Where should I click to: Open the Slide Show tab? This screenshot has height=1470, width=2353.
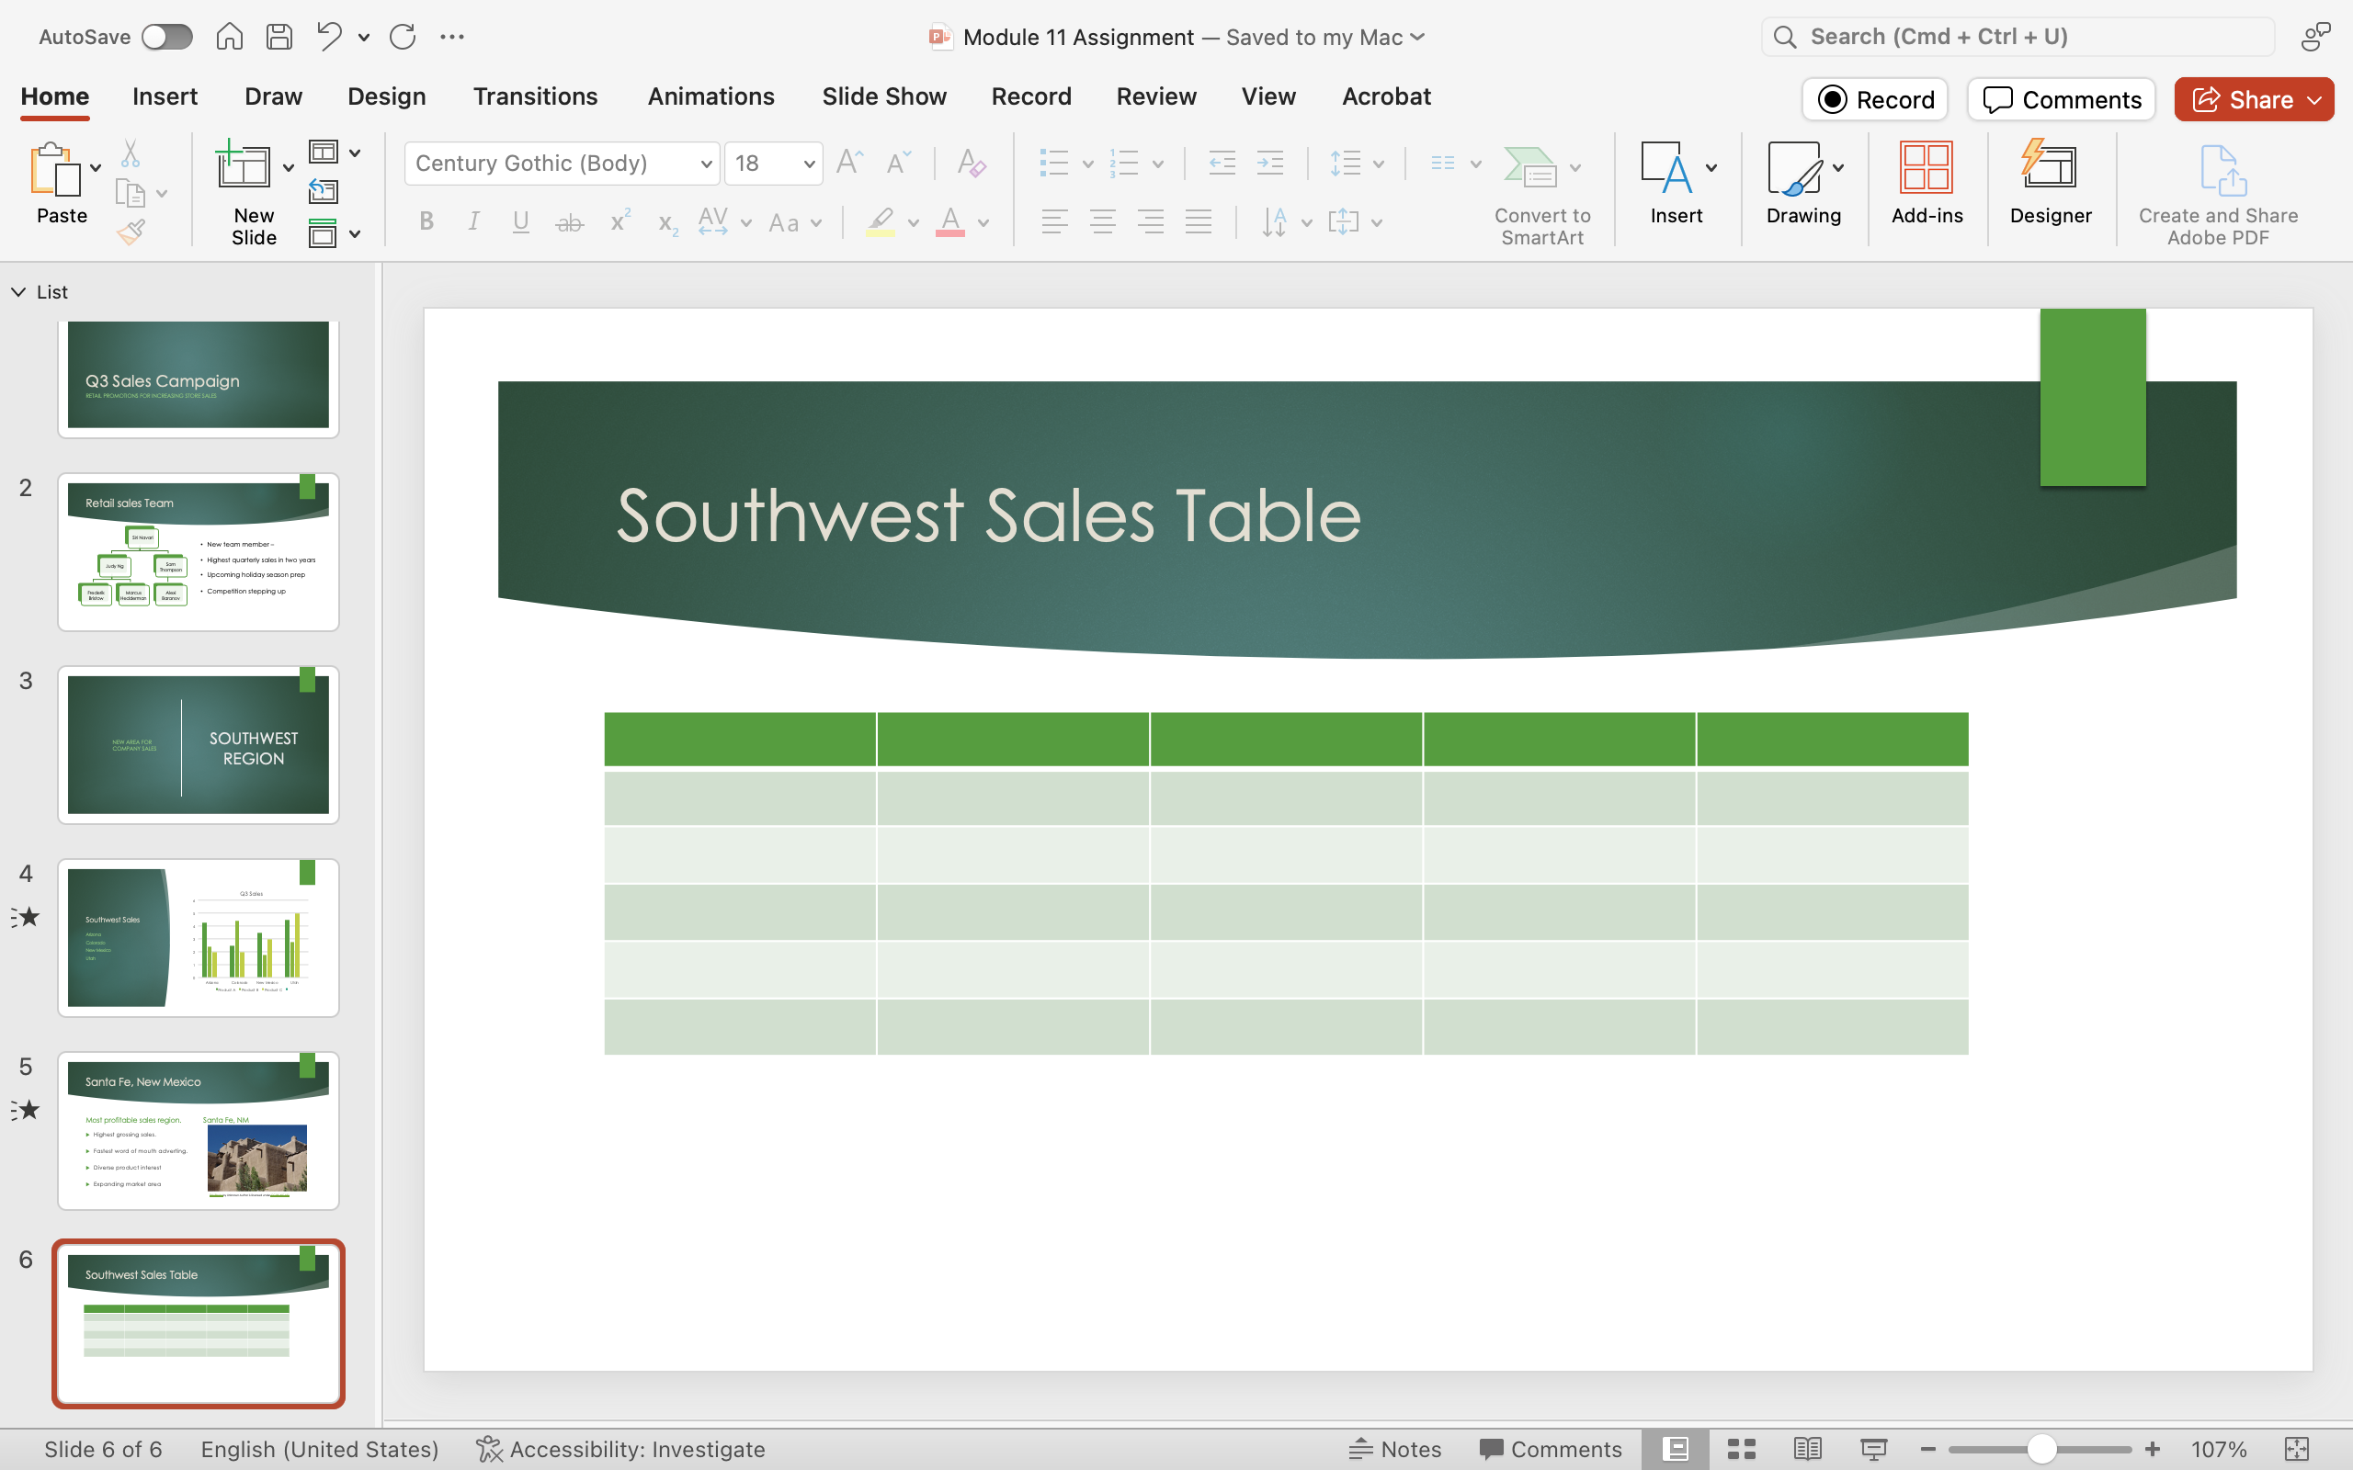point(884,96)
